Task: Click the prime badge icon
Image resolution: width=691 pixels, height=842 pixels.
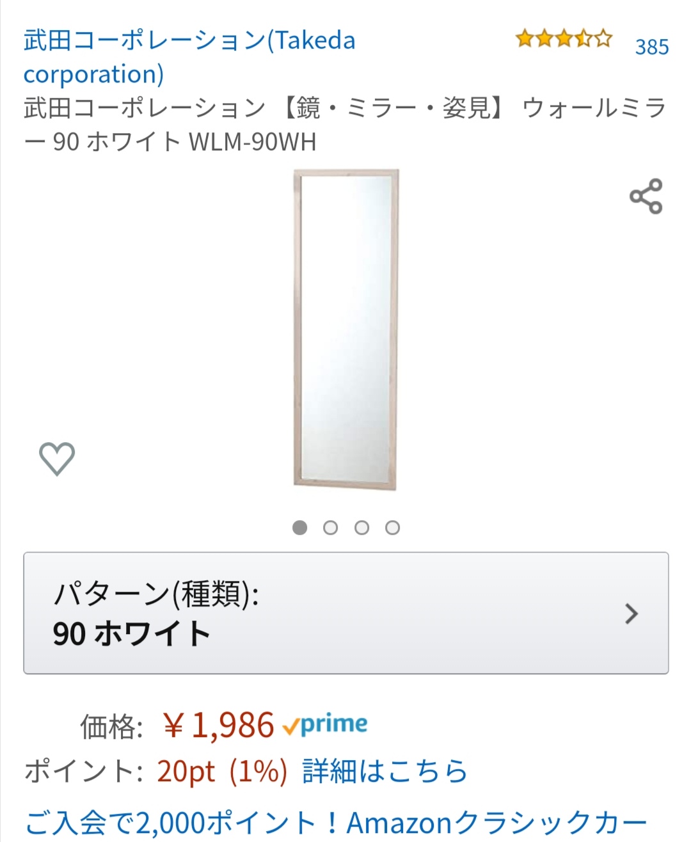Action: pyautogui.click(x=325, y=725)
